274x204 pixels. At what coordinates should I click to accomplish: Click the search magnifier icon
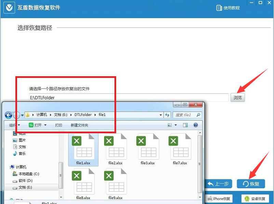[198, 115]
